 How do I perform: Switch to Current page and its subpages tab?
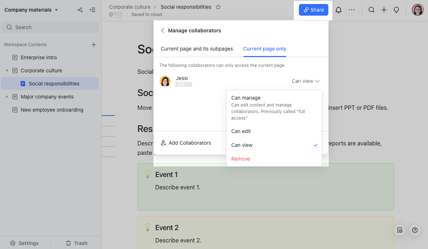tap(197, 49)
